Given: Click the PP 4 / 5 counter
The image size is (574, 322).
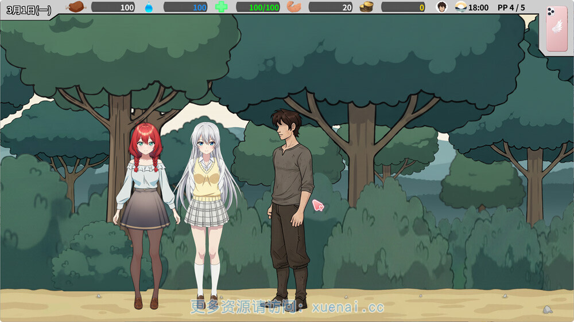Looking at the screenshot, I should pos(511,7).
